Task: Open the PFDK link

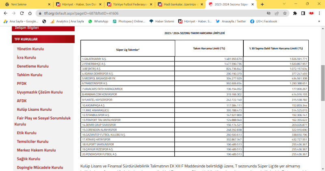Action: (22, 83)
